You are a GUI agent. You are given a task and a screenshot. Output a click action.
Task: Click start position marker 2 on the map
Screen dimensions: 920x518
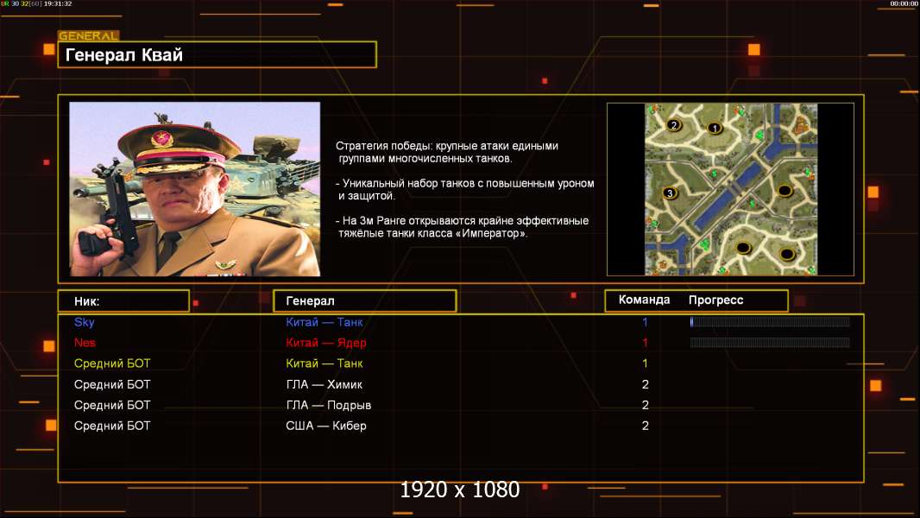pos(673,124)
